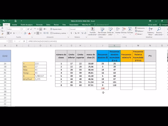Open the fill color dropdown arrow
This screenshot has width=168, height=126.
click(27, 33)
